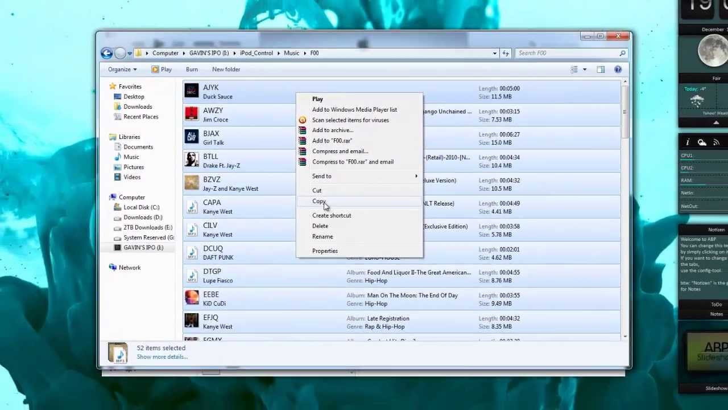Choose Compress to "F00.rar" and email

tap(359, 162)
